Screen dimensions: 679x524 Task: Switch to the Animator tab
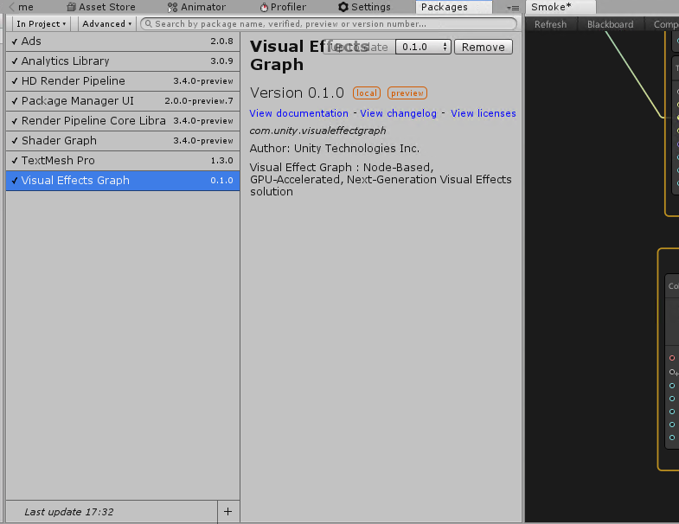196,7
